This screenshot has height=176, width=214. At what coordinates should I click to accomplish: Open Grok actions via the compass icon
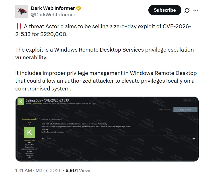coord(187,10)
